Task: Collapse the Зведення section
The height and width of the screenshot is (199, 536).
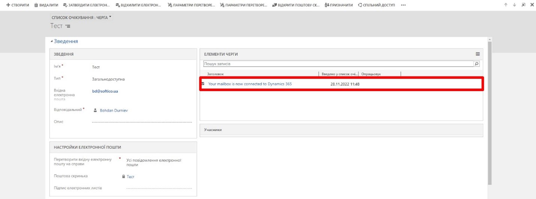Action: click(52, 41)
